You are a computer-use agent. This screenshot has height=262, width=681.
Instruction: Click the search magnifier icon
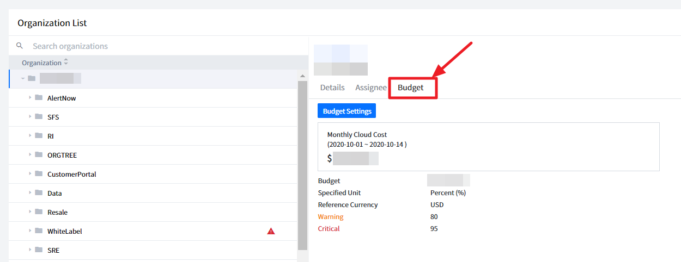[x=20, y=46]
